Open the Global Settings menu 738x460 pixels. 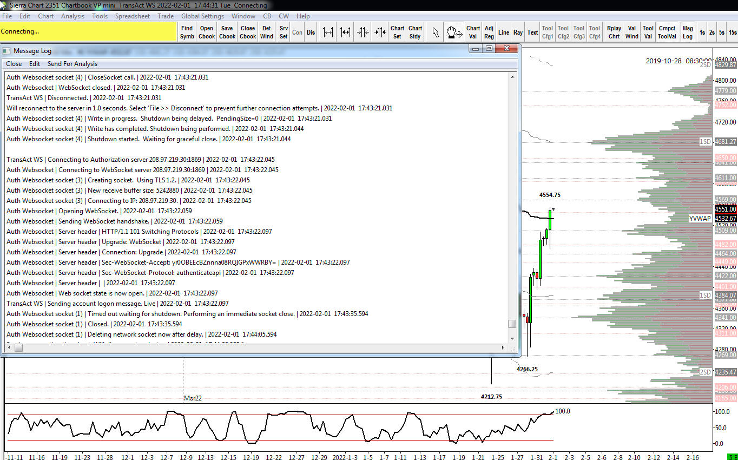[203, 16]
